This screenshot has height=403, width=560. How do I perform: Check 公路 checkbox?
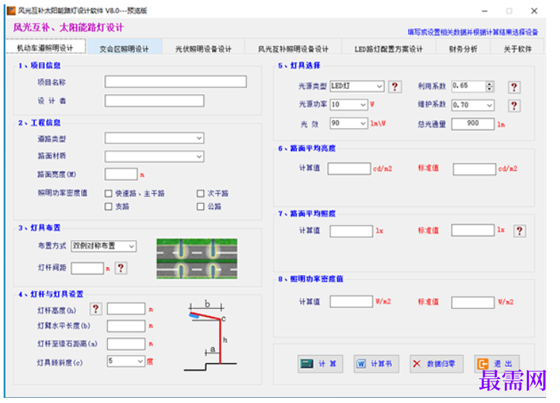[200, 206]
